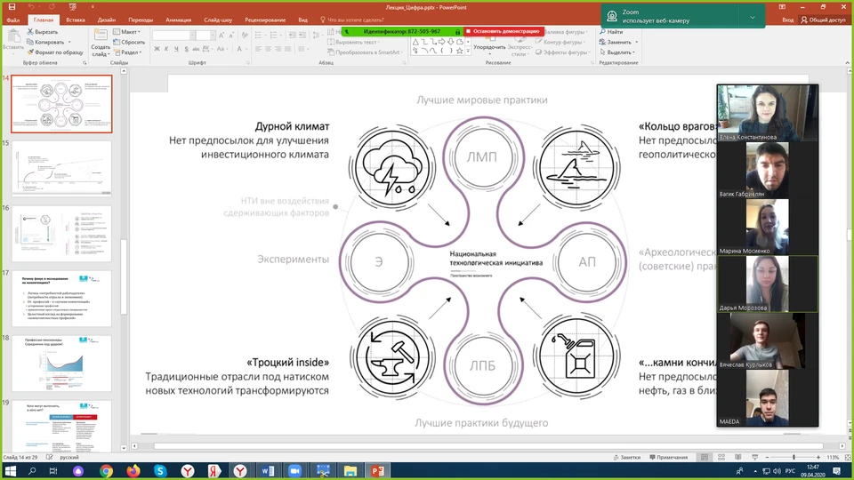This screenshot has height=480, width=854.
Task: Toggle italic formatting К
Action: (x=166, y=49)
